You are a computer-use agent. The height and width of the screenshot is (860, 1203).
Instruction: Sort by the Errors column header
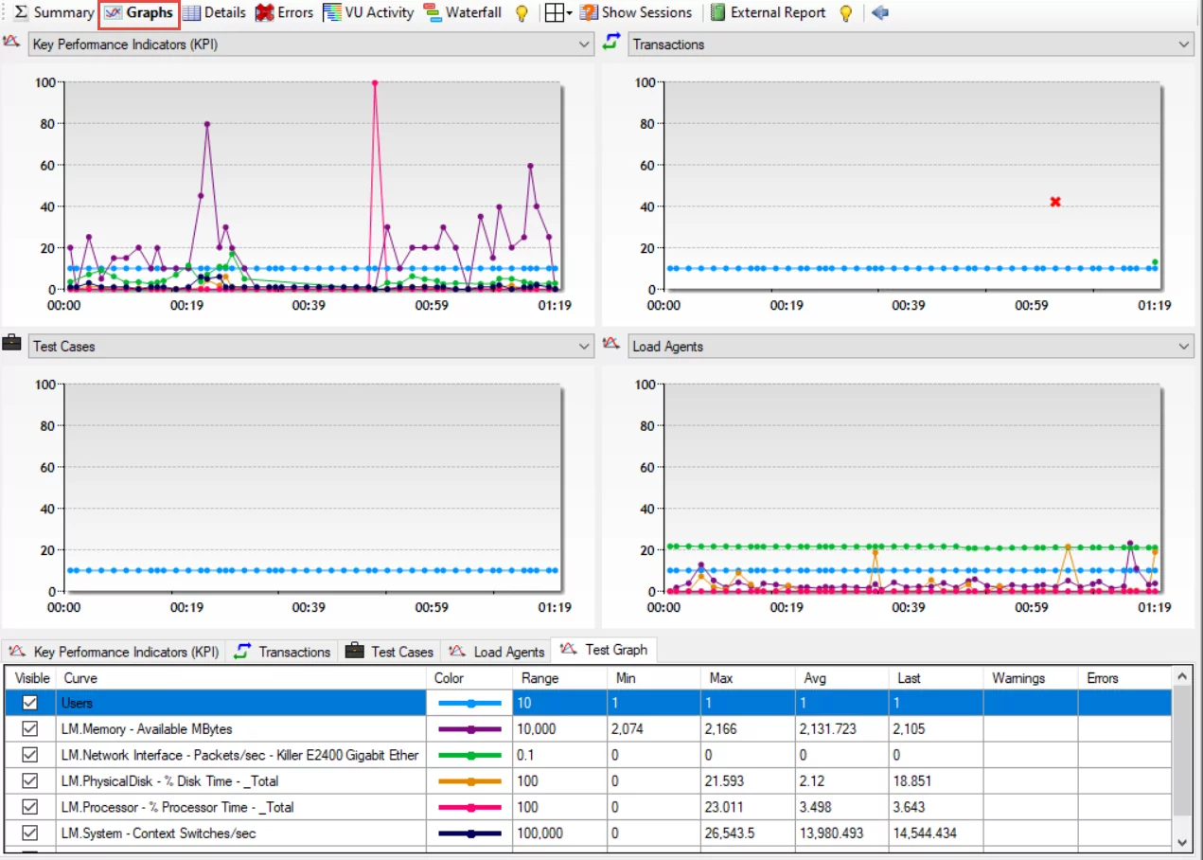pyautogui.click(x=1124, y=678)
